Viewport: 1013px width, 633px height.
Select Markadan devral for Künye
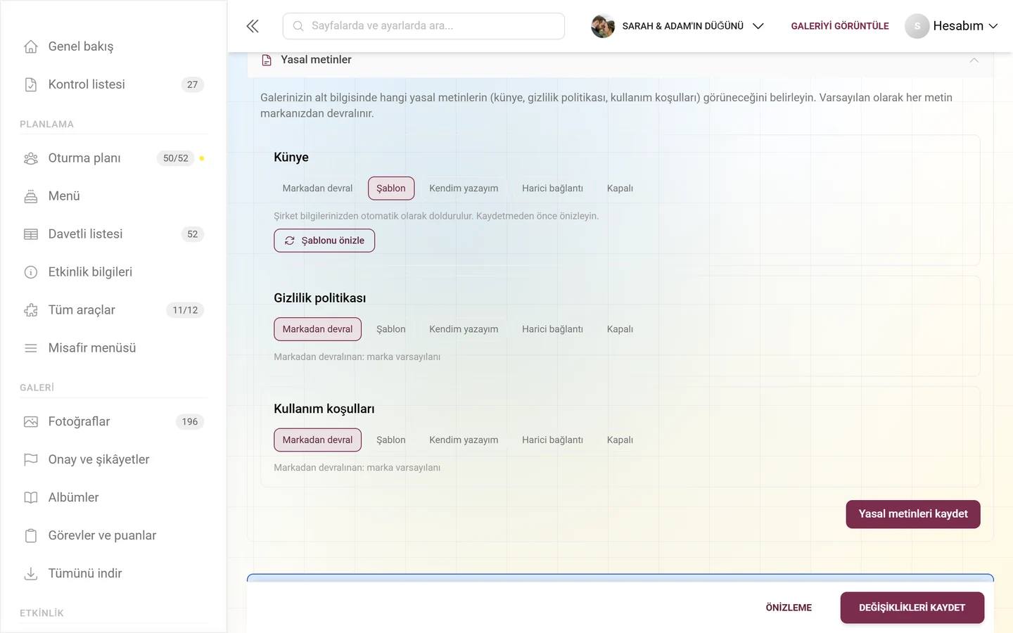coord(317,188)
